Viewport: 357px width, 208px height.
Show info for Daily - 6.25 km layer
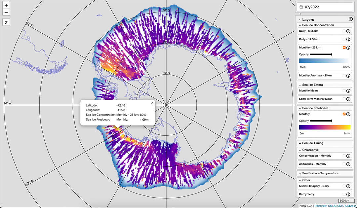(348, 31)
